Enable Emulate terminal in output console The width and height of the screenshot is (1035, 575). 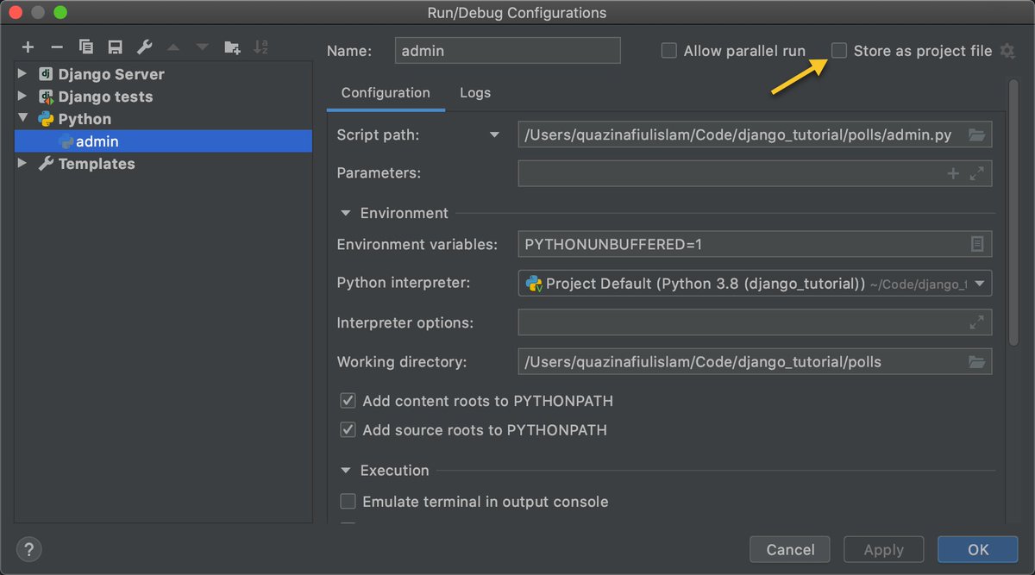coord(348,501)
